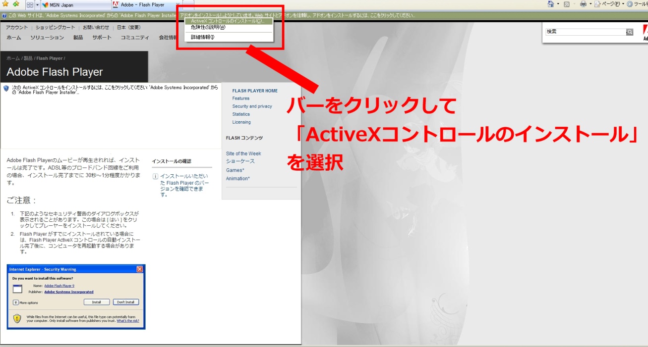Switch to the MSN Japan tab
Screen dimensions: 648x347
pos(75,5)
